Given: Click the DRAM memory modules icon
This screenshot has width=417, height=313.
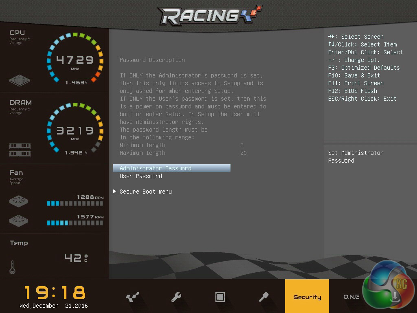Looking at the screenshot, I should 20,150.
